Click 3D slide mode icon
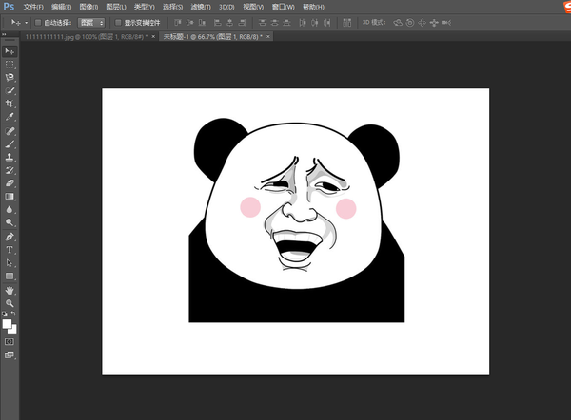Screen dimensions: 571x420 click(x=434, y=23)
